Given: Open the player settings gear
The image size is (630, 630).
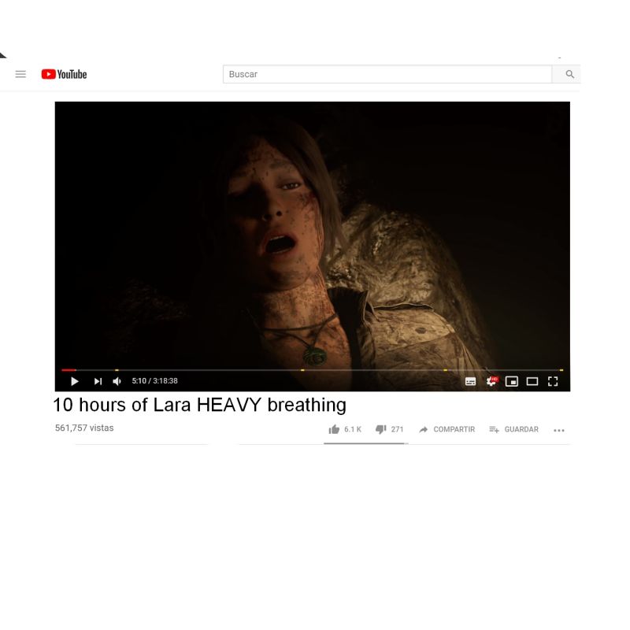Looking at the screenshot, I should click(x=491, y=381).
